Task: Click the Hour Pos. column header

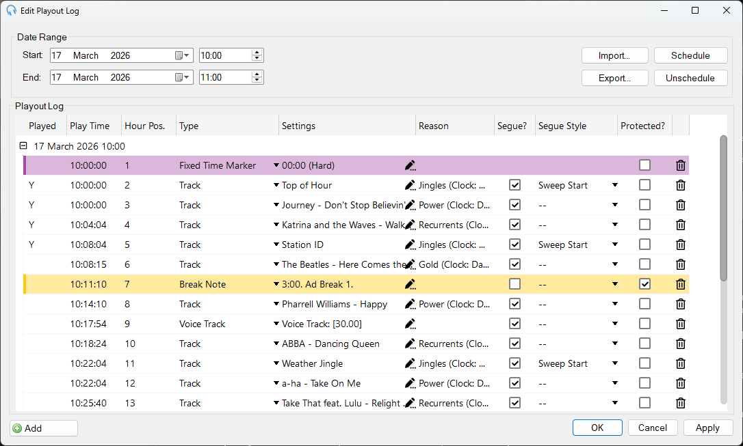Action: [x=148, y=126]
